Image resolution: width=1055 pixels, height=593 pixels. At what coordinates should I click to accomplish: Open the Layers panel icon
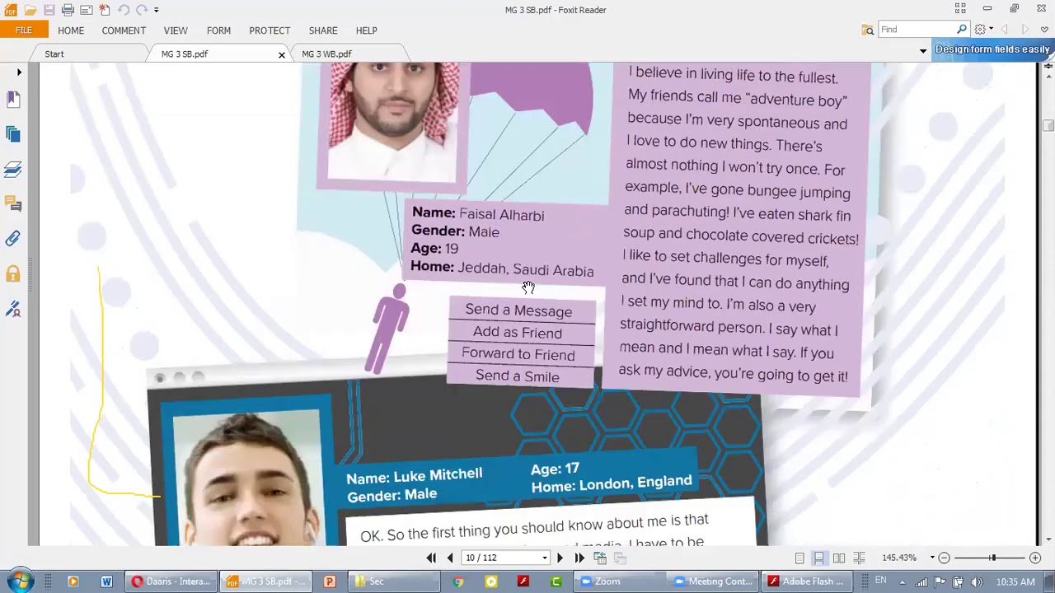pos(13,170)
